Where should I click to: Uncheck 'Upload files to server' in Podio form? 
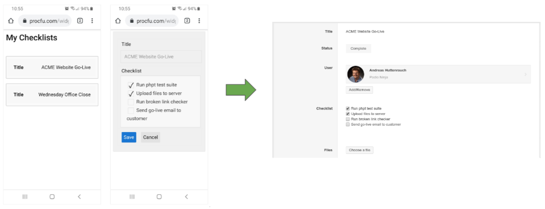click(x=348, y=114)
